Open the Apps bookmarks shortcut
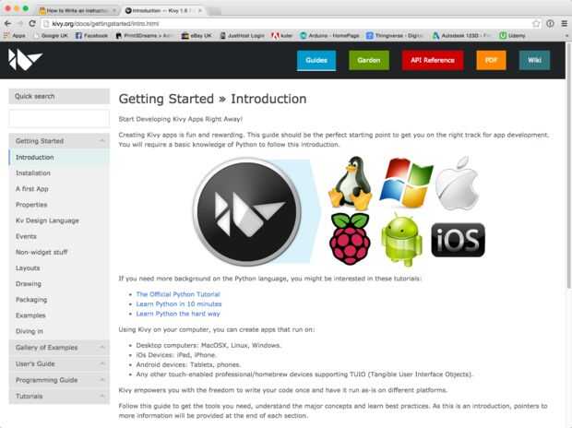572x428 pixels. click(15, 36)
